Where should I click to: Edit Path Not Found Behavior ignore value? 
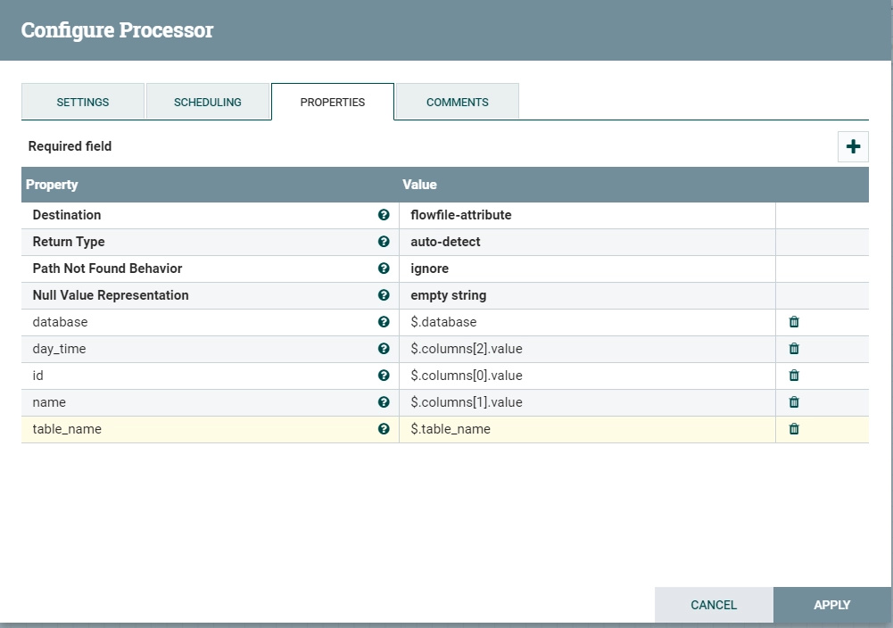coord(587,269)
